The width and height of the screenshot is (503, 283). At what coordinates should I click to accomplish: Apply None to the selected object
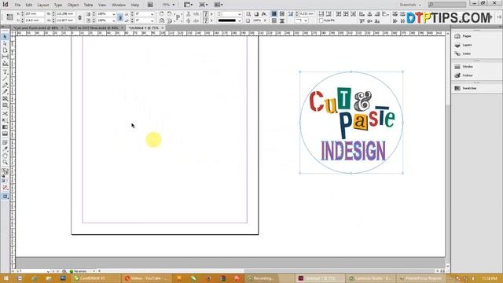tap(5, 188)
